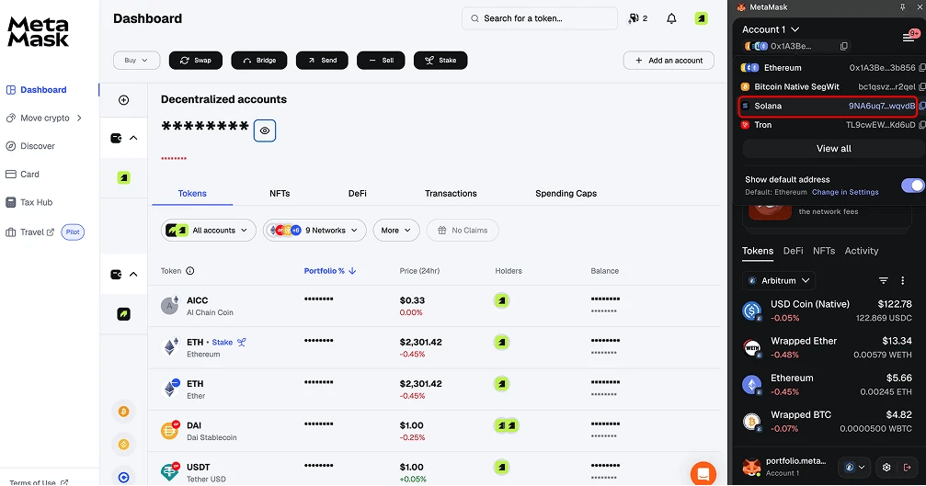Image resolution: width=926 pixels, height=486 pixels.
Task: Click the Wrapped Ether WETH icon
Action: click(x=752, y=347)
